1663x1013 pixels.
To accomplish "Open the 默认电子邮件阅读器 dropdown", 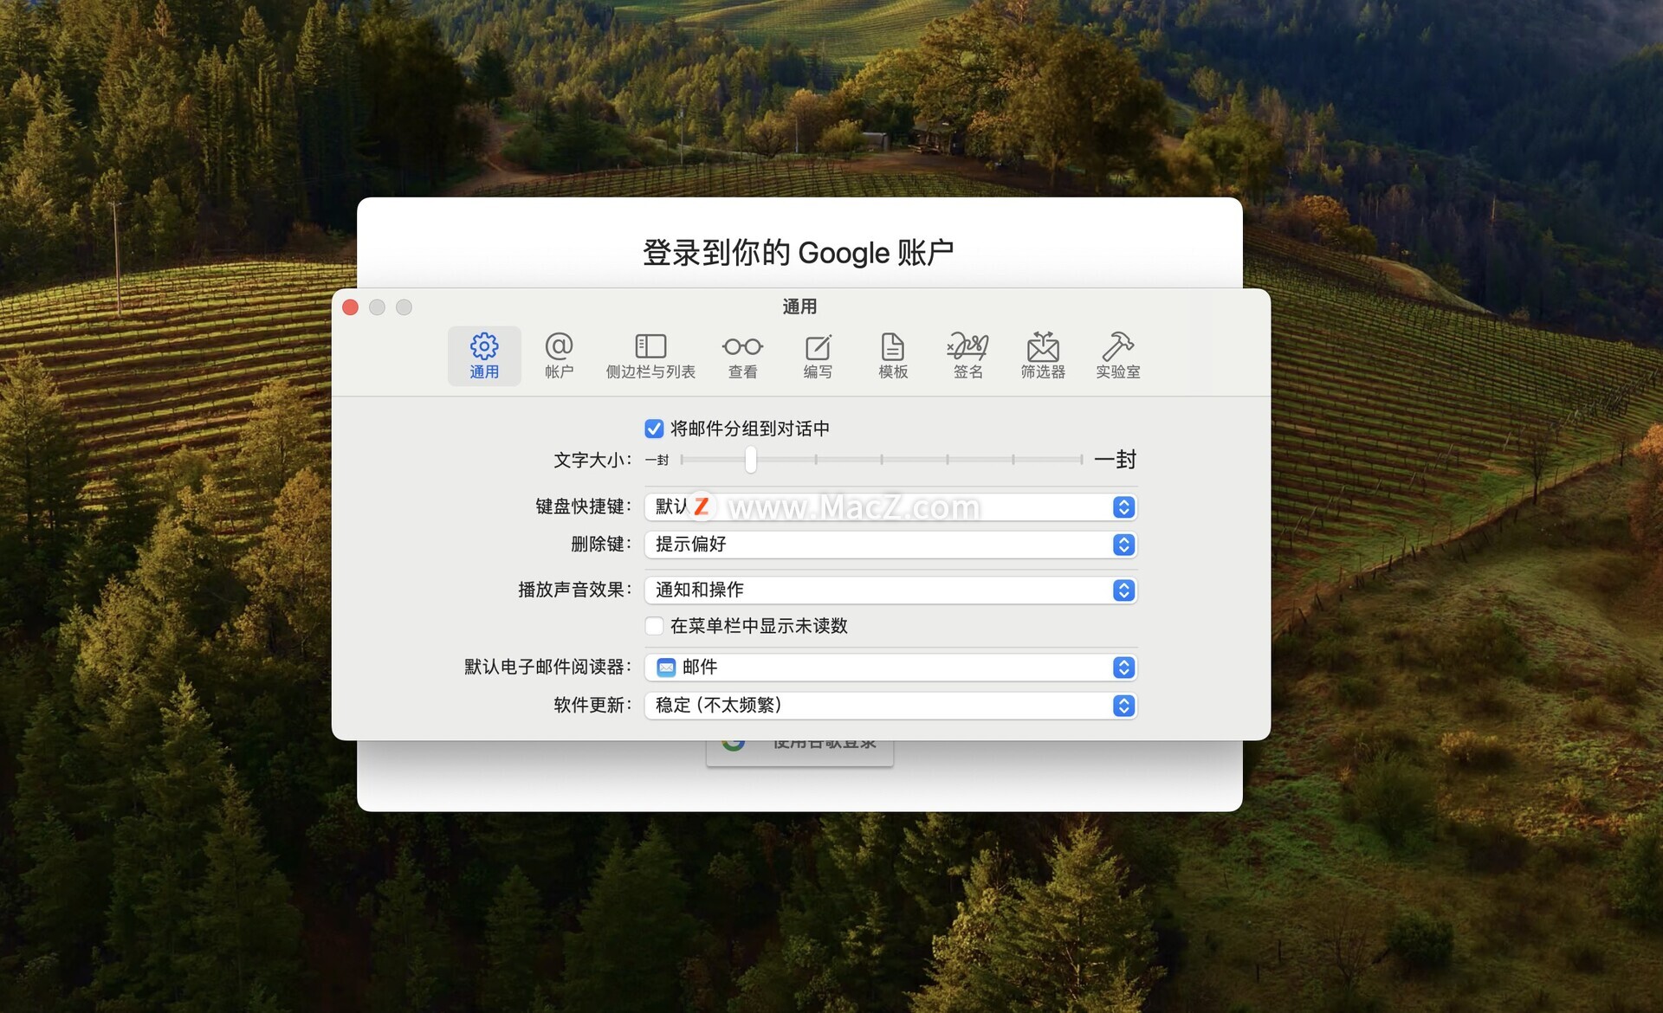I will tap(890, 668).
